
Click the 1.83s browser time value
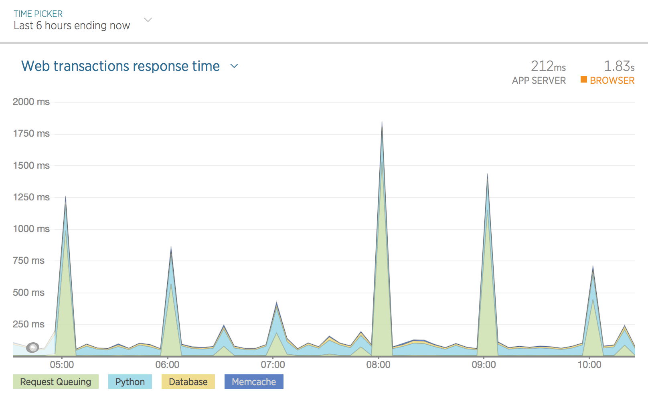[x=619, y=66]
